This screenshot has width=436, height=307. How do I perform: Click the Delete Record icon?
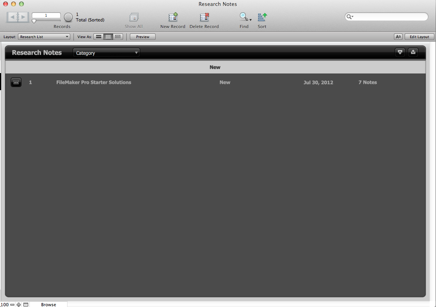204,18
